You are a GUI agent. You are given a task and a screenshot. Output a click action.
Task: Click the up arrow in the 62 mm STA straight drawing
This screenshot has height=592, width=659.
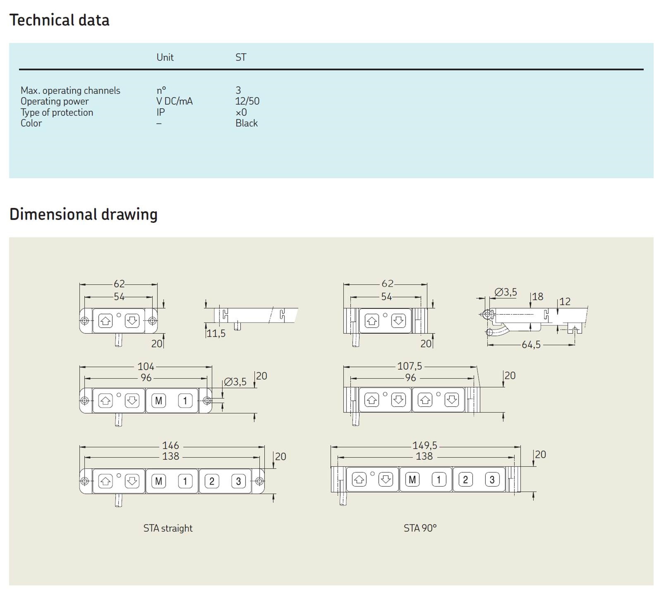pyautogui.click(x=105, y=321)
